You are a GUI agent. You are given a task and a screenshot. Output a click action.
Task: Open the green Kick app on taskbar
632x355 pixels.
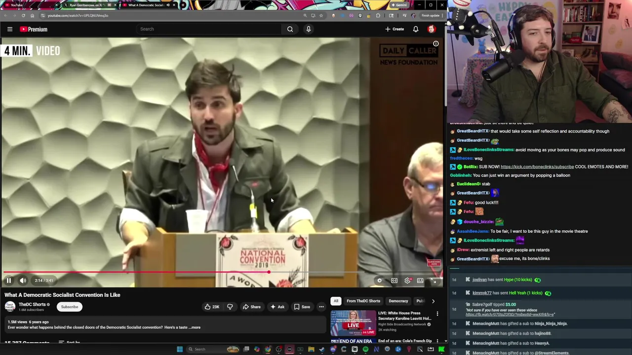[441, 349]
